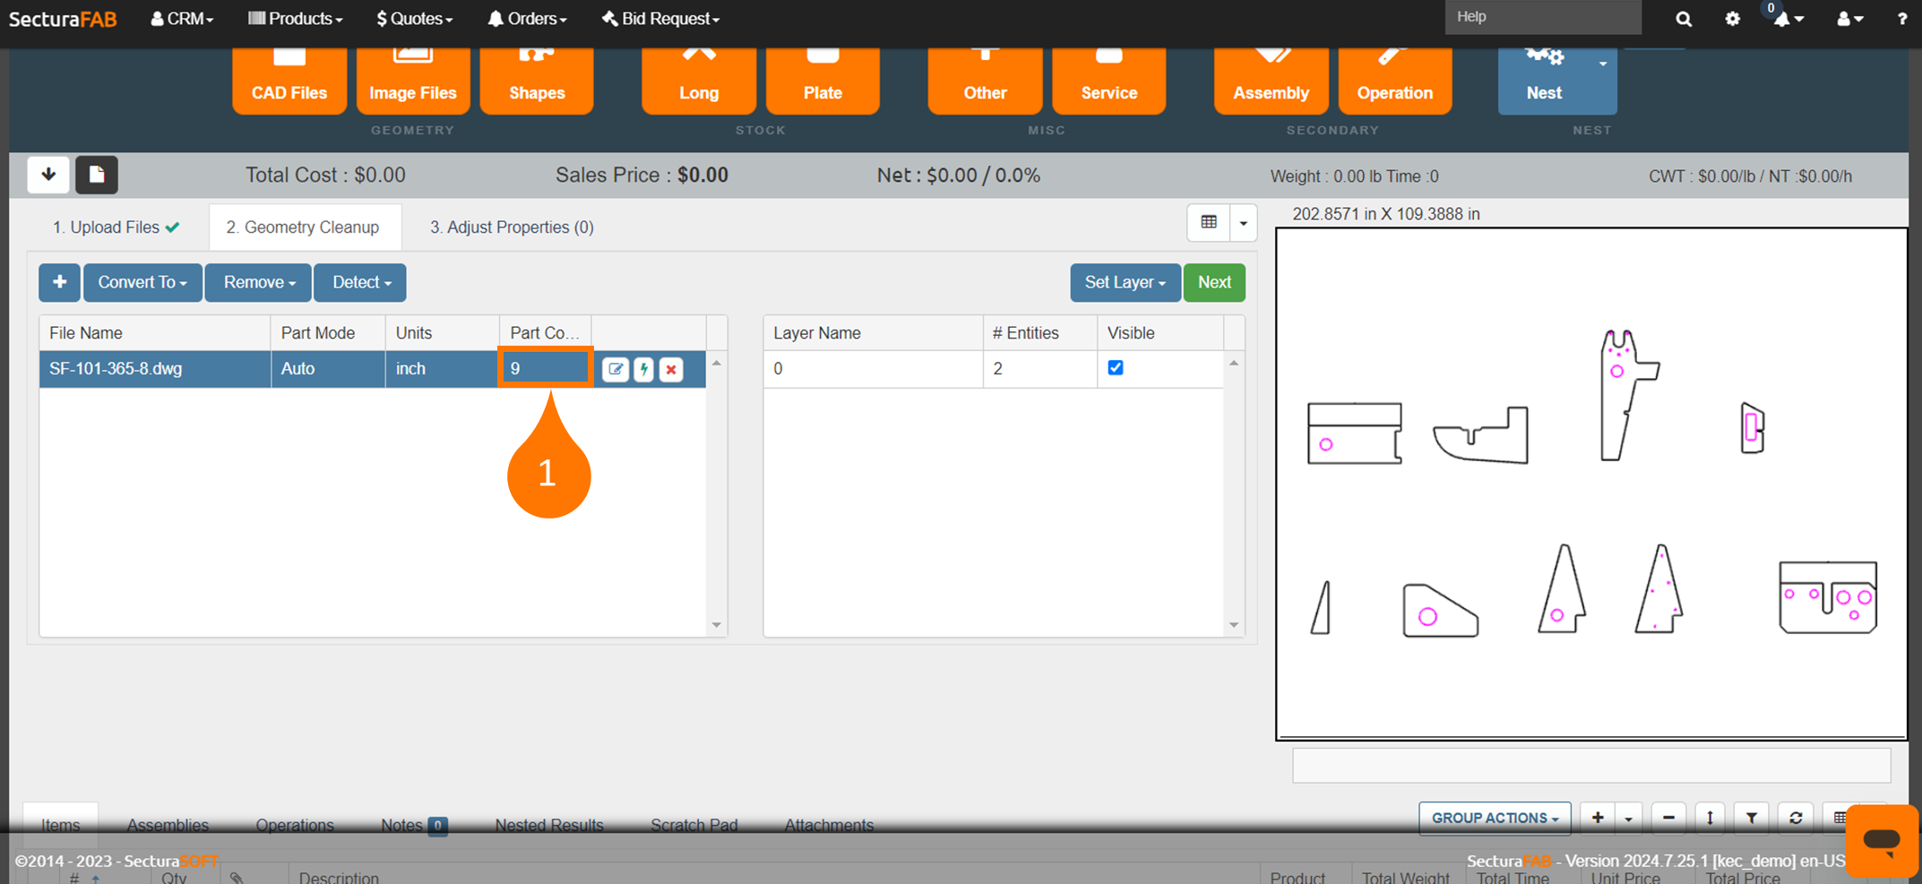The image size is (1922, 884).
Task: Click the edit icon for SF-101-365-8.dwg
Action: (616, 369)
